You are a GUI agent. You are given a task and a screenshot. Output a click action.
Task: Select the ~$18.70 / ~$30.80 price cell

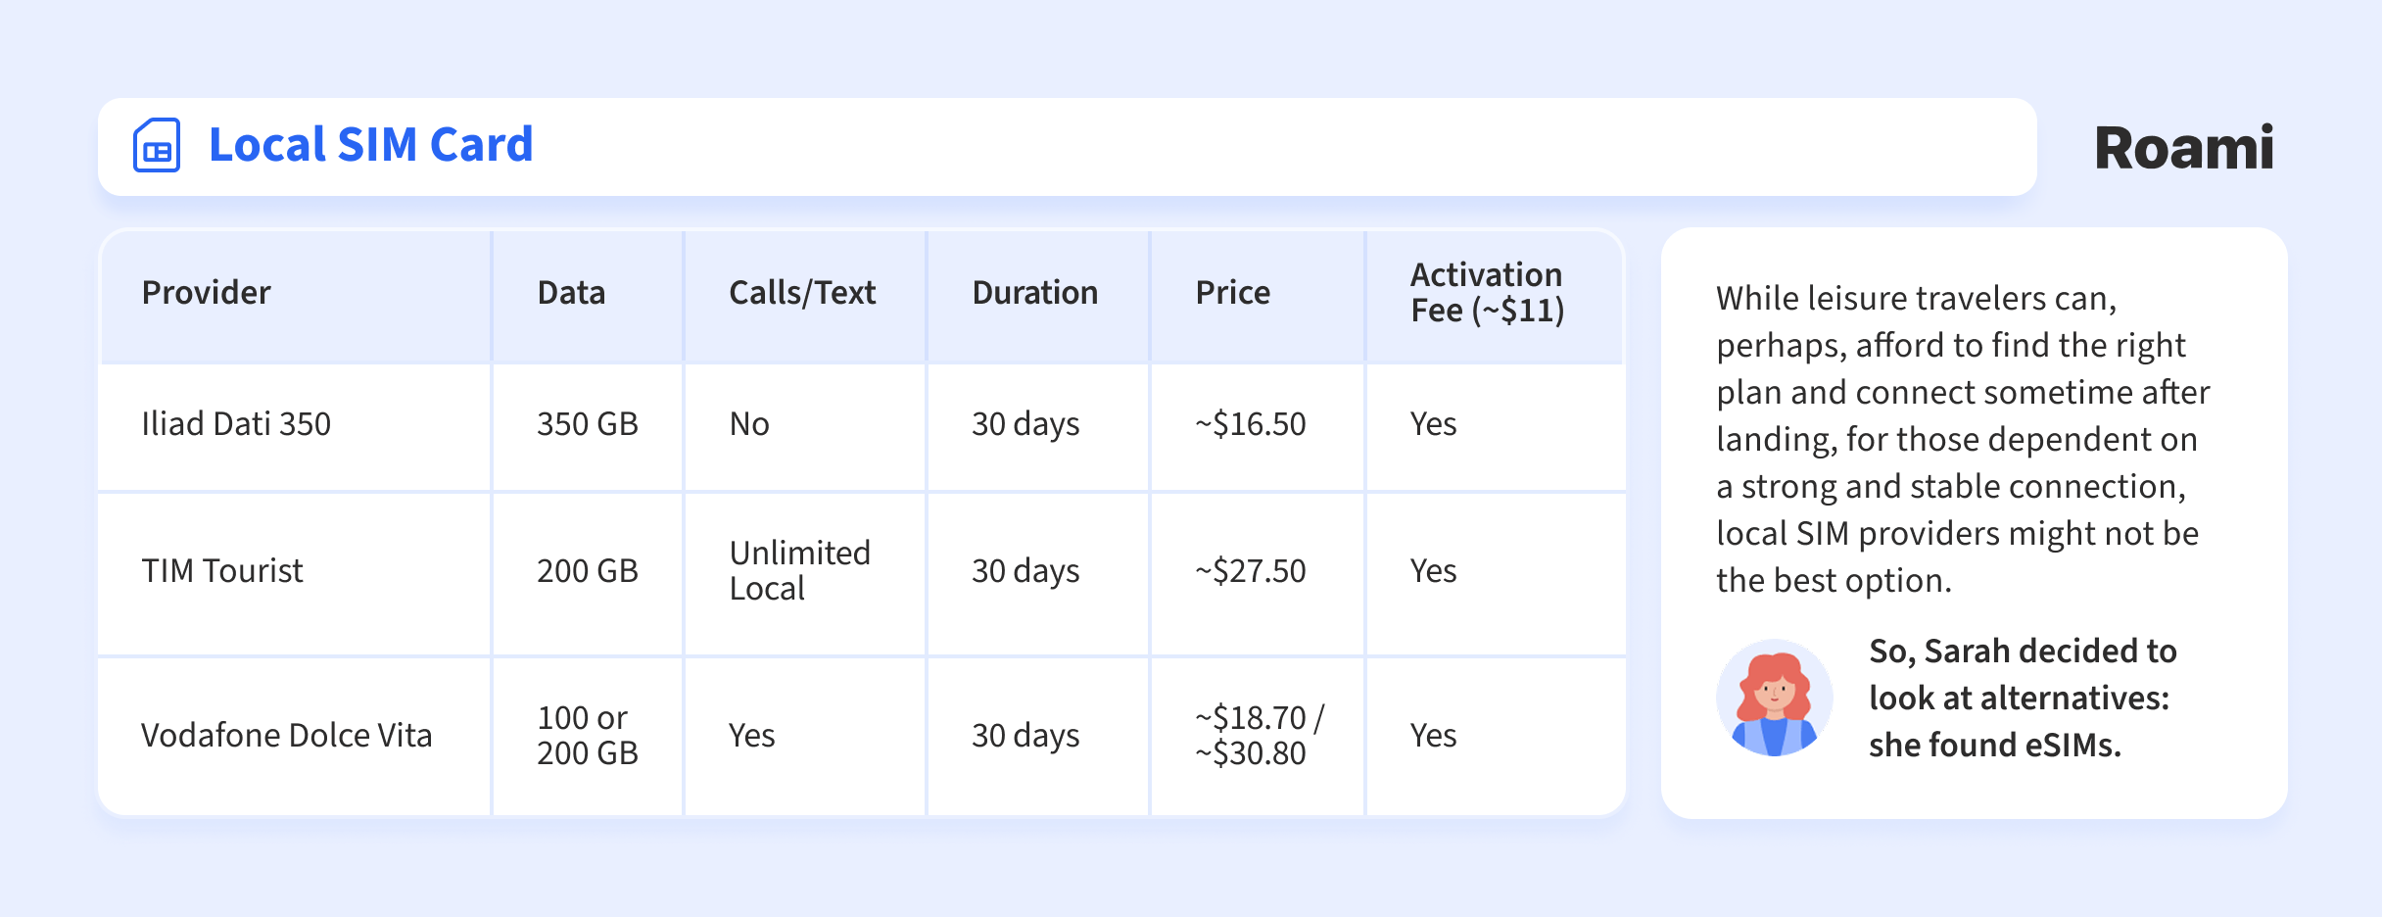pyautogui.click(x=1258, y=736)
